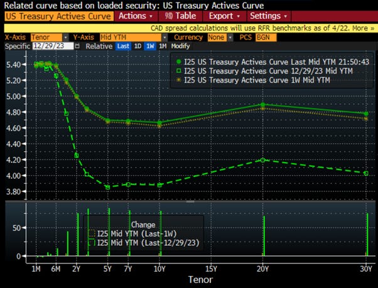
Task: Click the panel divider handle between charts
Action: pyautogui.click(x=190, y=201)
